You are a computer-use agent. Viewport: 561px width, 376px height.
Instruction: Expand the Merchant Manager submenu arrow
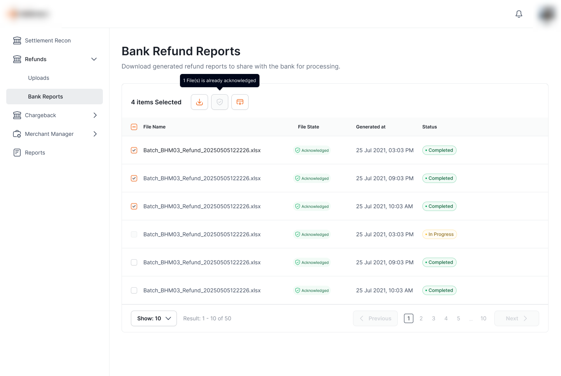coord(95,134)
